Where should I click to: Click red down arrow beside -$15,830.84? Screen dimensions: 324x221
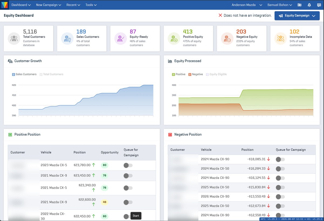268,187
